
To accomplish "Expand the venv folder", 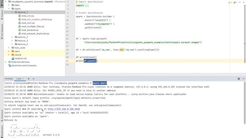I will coord(9,51).
